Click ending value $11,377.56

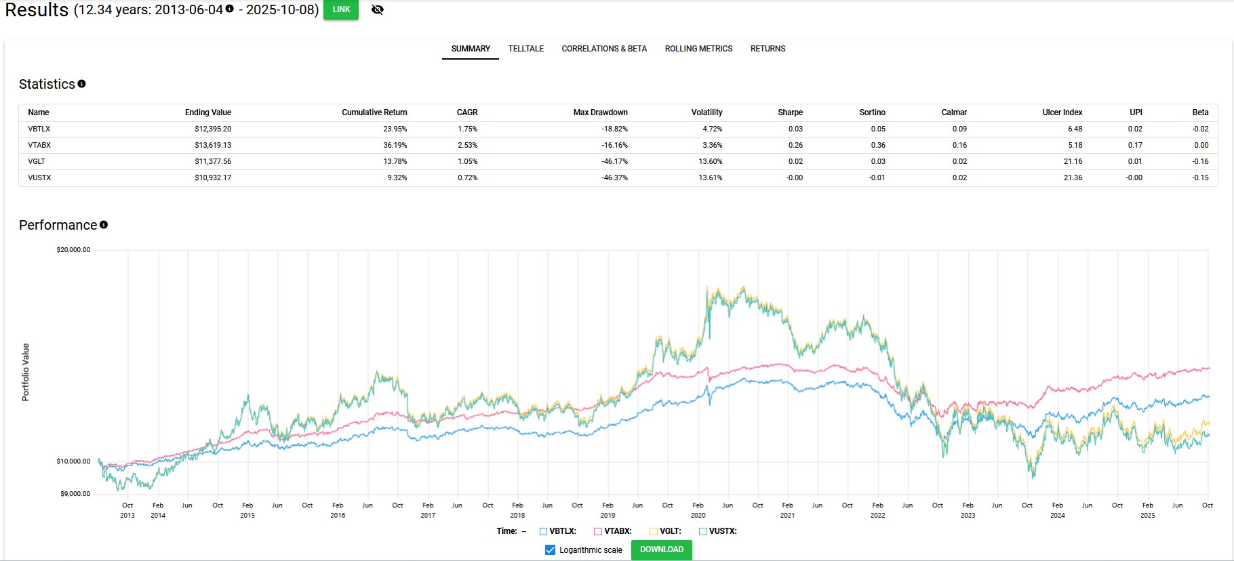213,161
